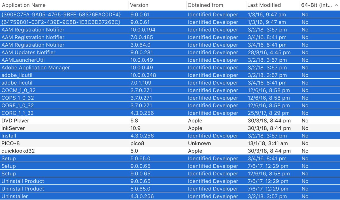The image size is (340, 200).
Task: Select the Install row name
Action: point(9,136)
